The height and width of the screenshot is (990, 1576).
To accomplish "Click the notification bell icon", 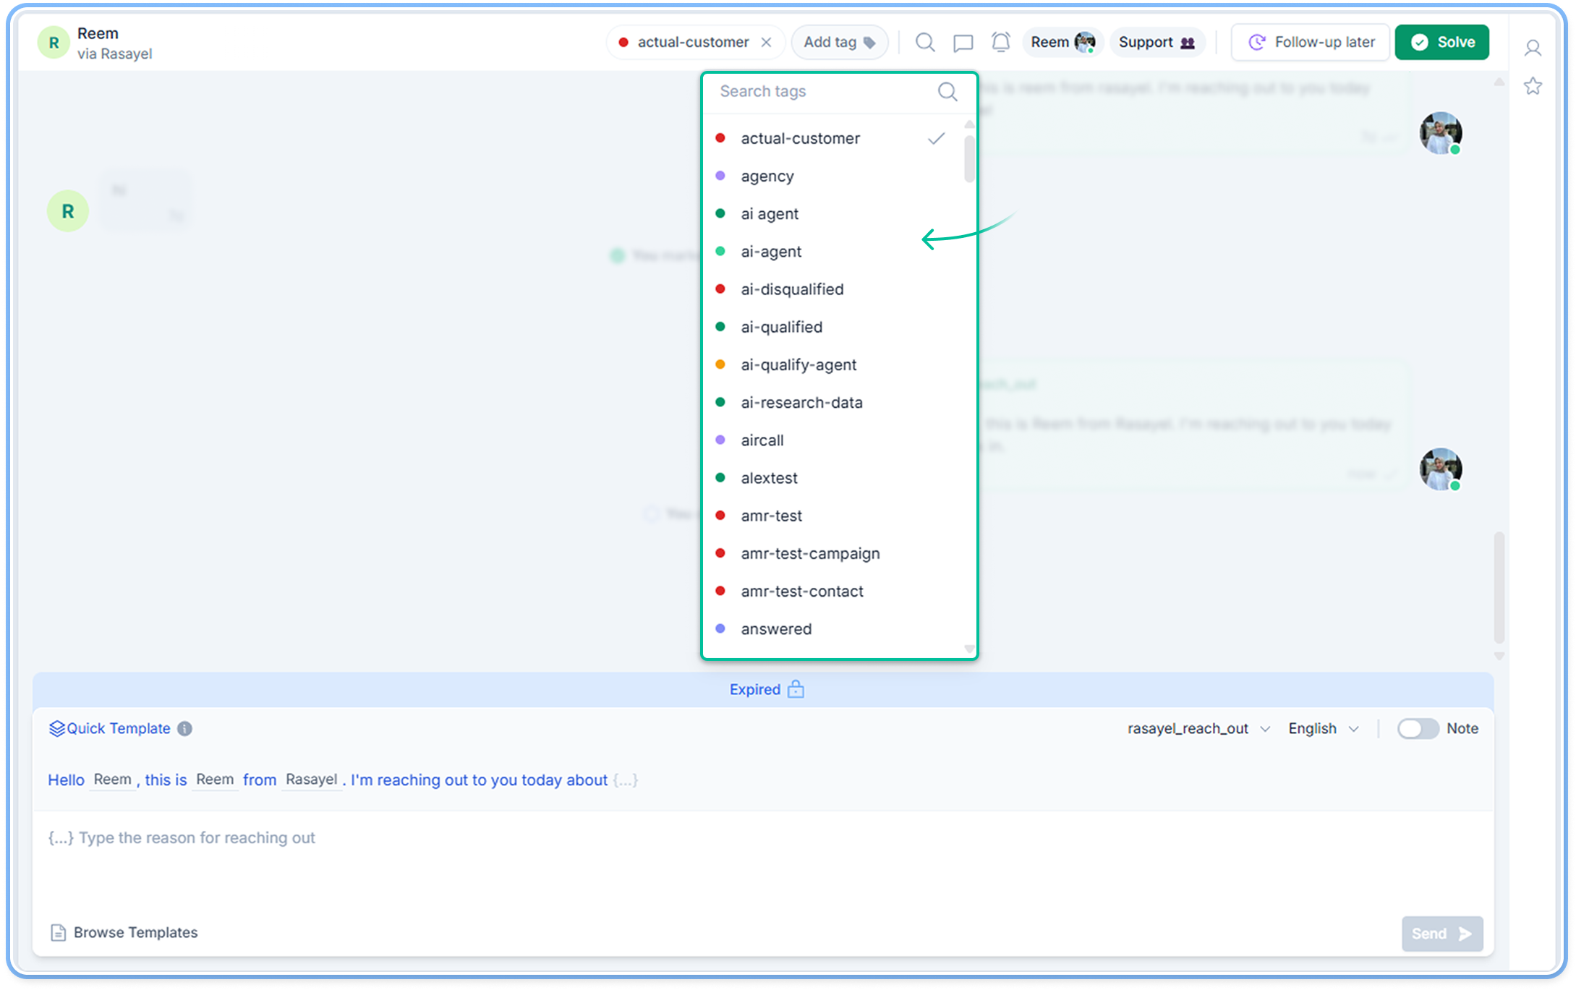I will coord(1000,43).
